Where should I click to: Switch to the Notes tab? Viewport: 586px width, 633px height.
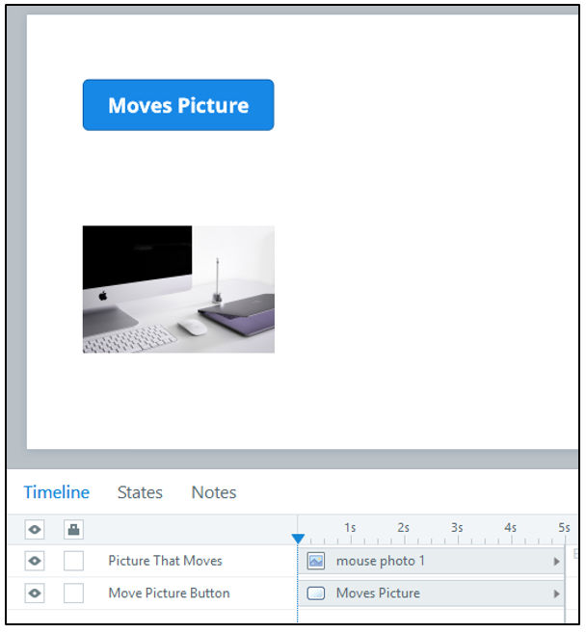pos(214,492)
